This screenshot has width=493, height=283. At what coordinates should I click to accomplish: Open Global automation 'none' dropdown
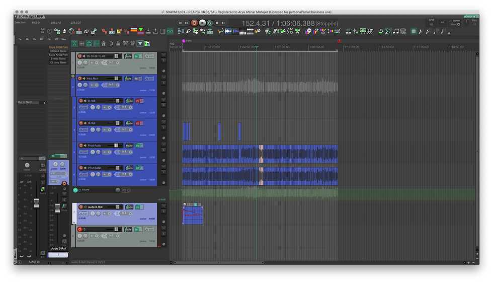[455, 24]
